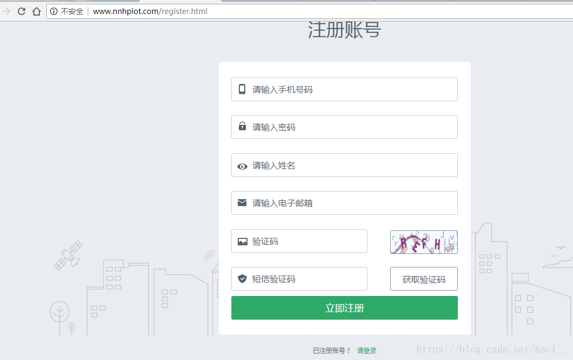Click the eye icon in the name field

(242, 165)
